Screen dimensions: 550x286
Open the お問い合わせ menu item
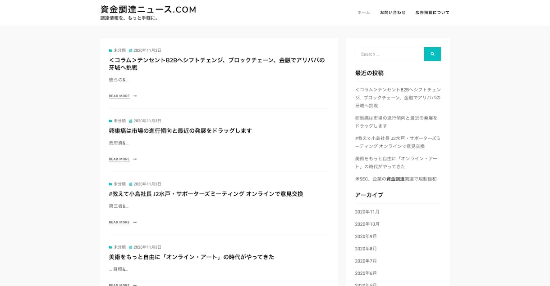(393, 13)
